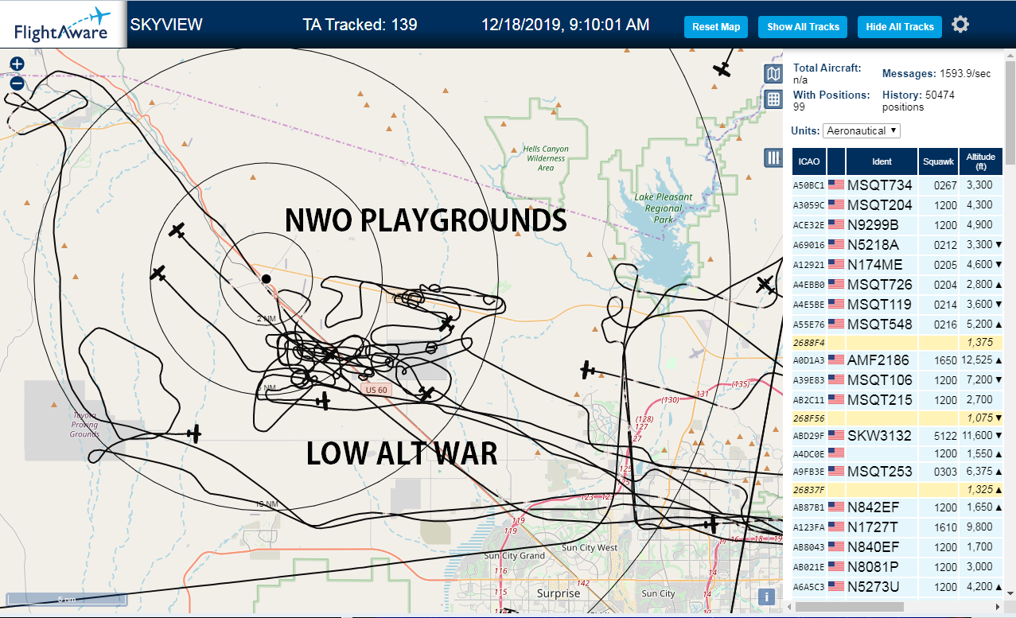
Task: Select the MSQT734 aircraft row
Action: [x=897, y=185]
